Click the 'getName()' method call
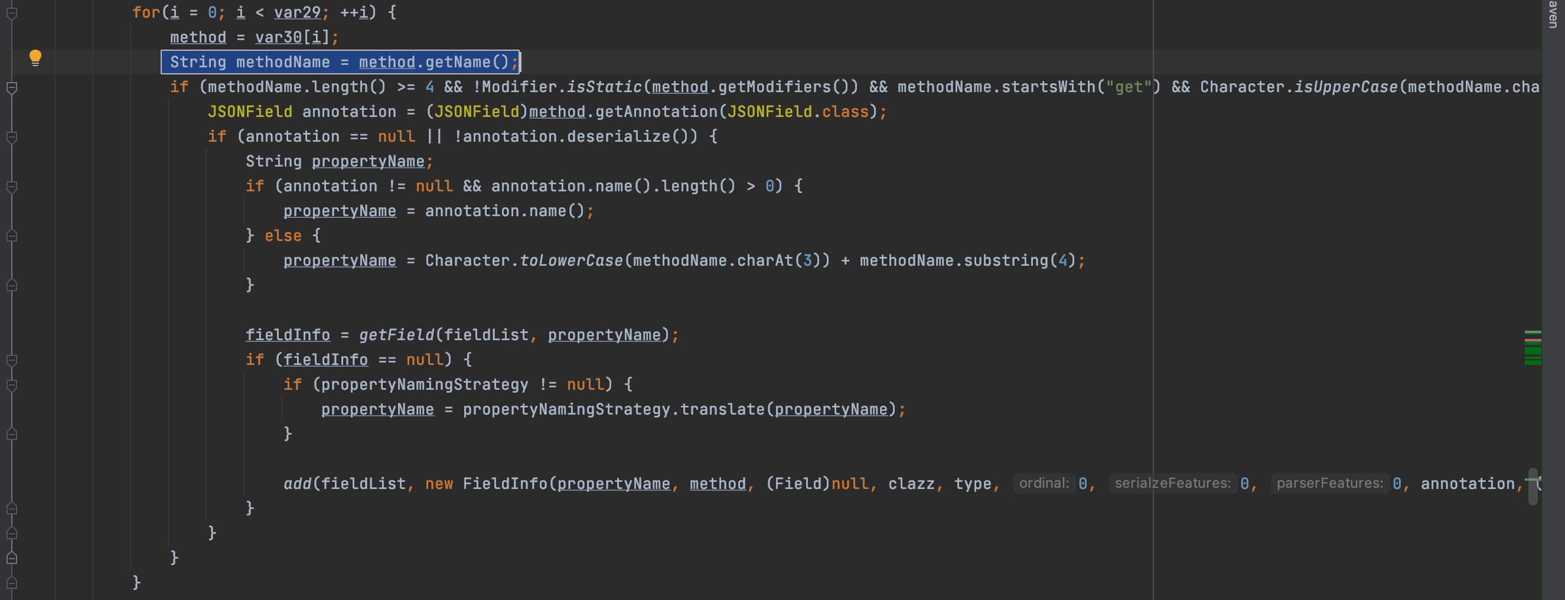This screenshot has width=1565, height=600. click(467, 62)
